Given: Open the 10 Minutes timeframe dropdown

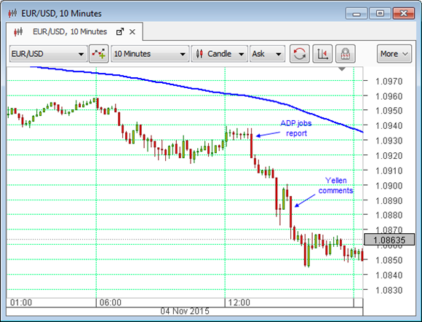Looking at the screenshot, I should point(150,54).
